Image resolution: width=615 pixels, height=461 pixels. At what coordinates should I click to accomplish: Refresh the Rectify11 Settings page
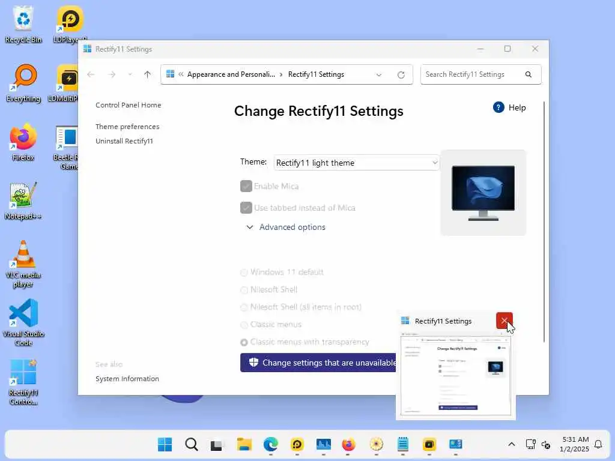(x=401, y=75)
